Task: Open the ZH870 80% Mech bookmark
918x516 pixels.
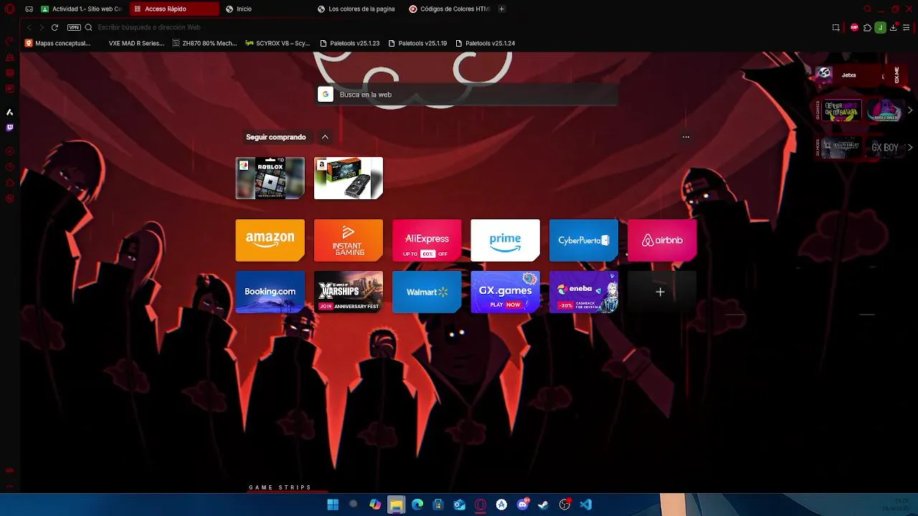Action: pos(204,43)
